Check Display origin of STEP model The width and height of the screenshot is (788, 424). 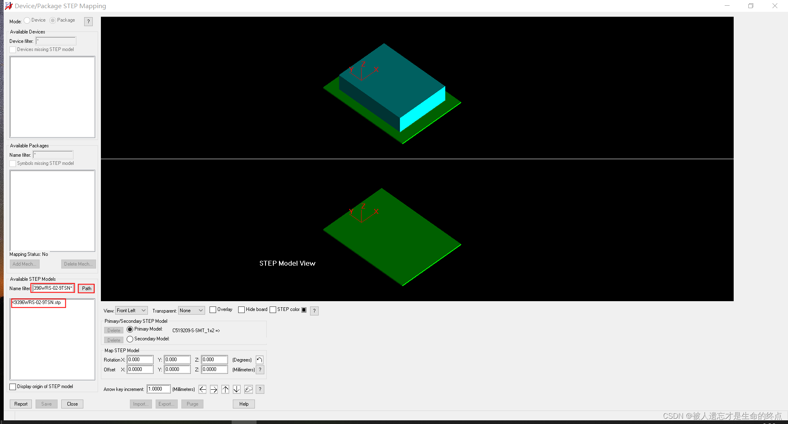coord(13,386)
